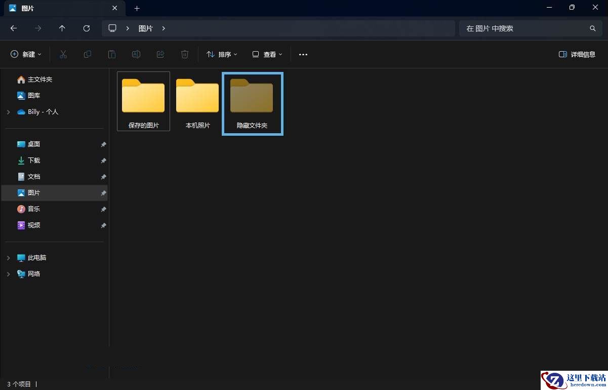
Task: Select the 图片 tab
Action: [x=64, y=9]
